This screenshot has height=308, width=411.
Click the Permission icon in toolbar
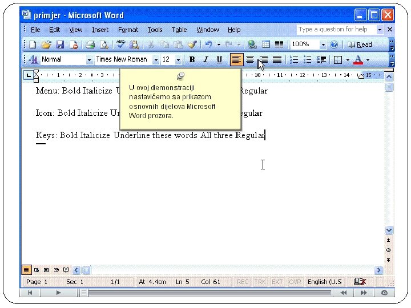click(74, 45)
